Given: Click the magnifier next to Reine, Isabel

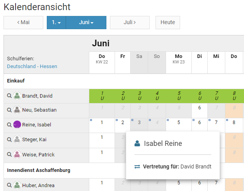Looking at the screenshot, I should pos(9,125).
